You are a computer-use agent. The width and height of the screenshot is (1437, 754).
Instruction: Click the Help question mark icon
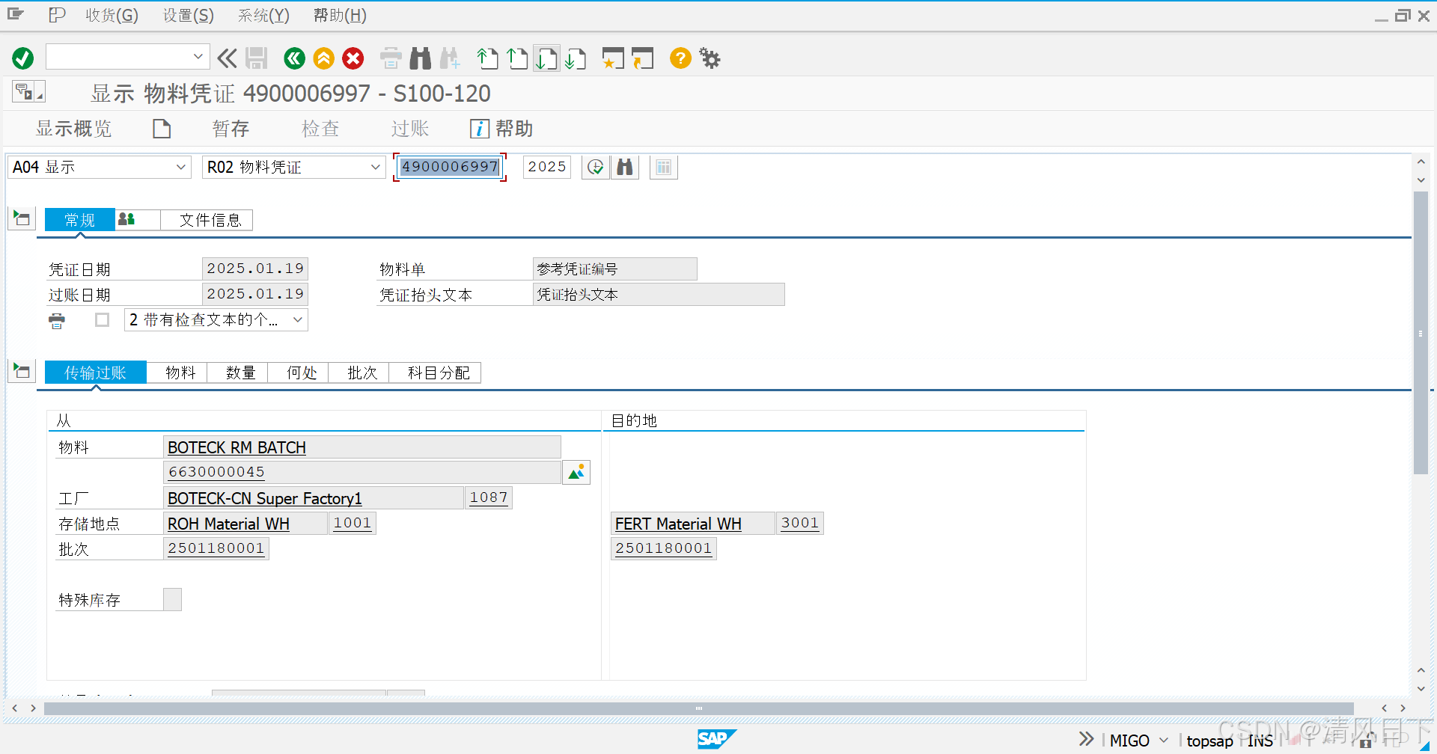(680, 58)
